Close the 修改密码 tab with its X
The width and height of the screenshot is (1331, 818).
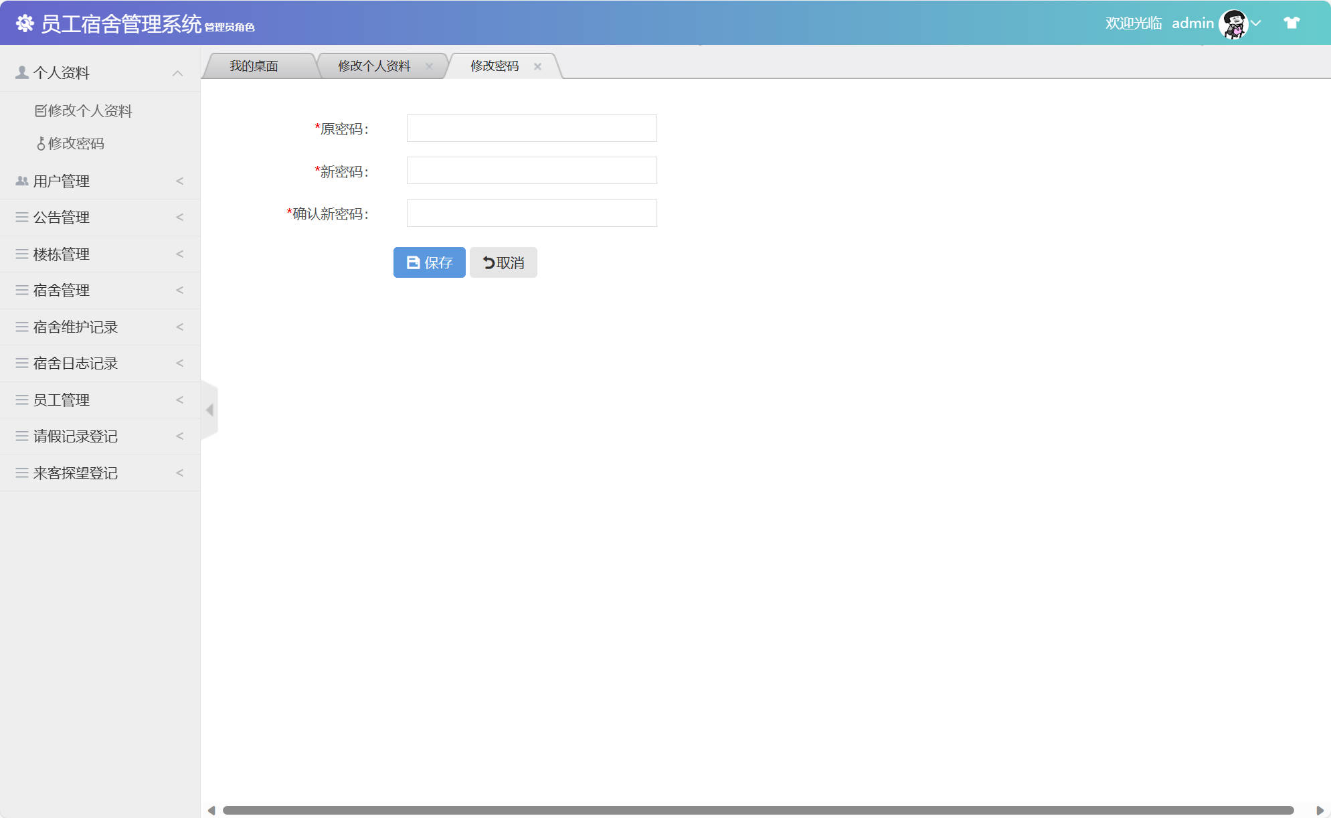537,66
